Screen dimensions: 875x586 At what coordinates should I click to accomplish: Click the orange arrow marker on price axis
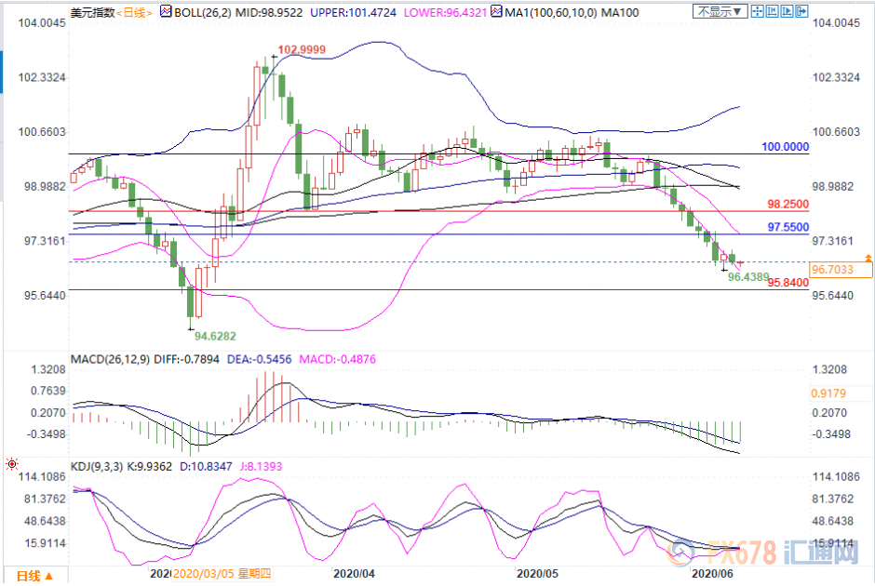coord(868,257)
